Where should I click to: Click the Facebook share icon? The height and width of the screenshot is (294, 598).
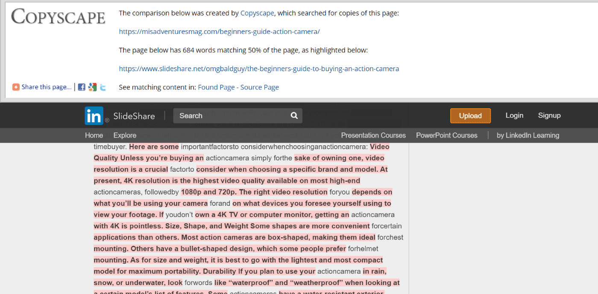pos(82,87)
